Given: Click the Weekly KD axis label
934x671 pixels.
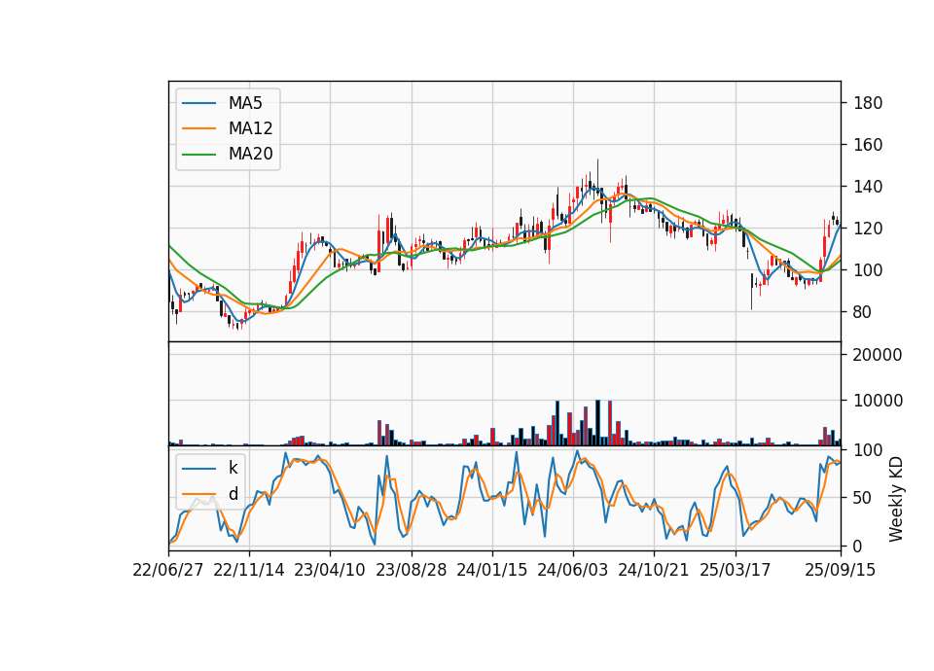Looking at the screenshot, I should click(895, 500).
